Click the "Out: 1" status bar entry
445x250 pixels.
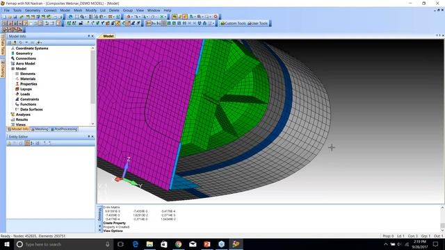click(x=438, y=236)
